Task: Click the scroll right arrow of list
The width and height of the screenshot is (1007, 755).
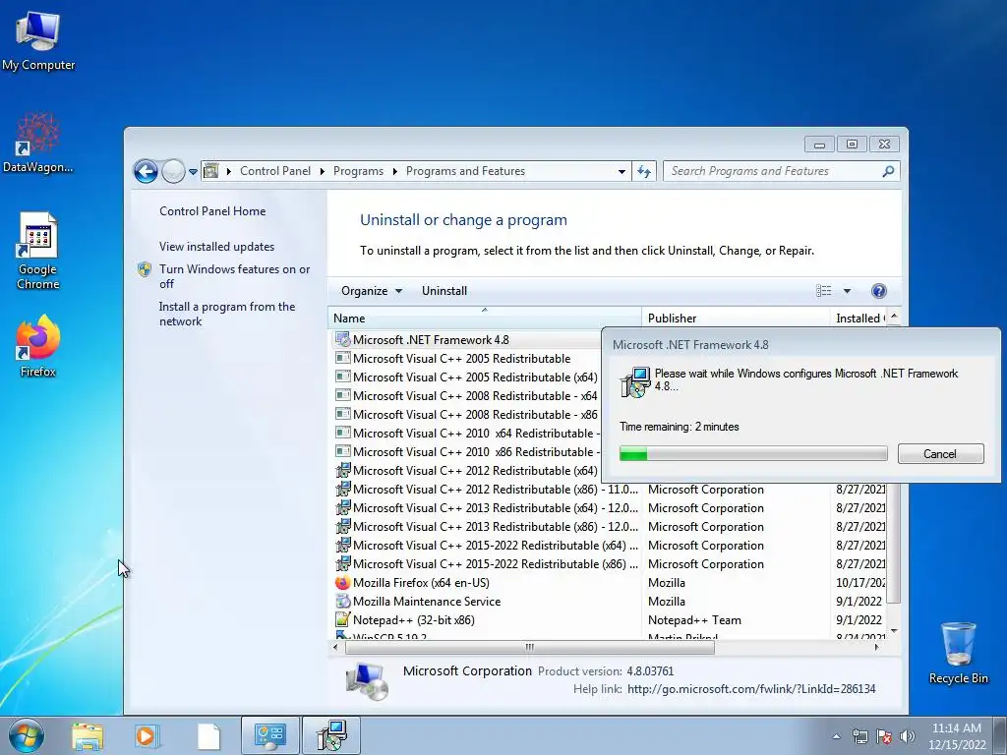Action: tap(877, 647)
